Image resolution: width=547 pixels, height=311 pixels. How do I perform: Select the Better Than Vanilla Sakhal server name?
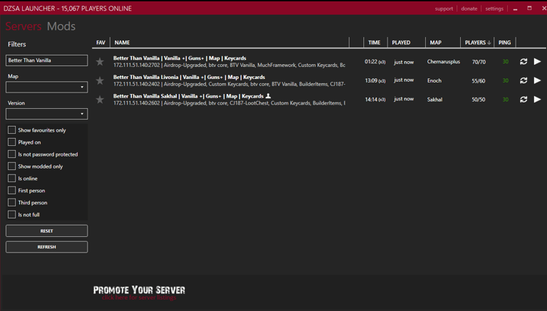coord(188,96)
